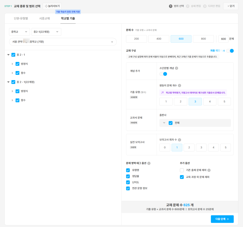The image size is (243, 227).
Task: Turn off the 소단원별 개념 toggle
Action: point(163,74)
